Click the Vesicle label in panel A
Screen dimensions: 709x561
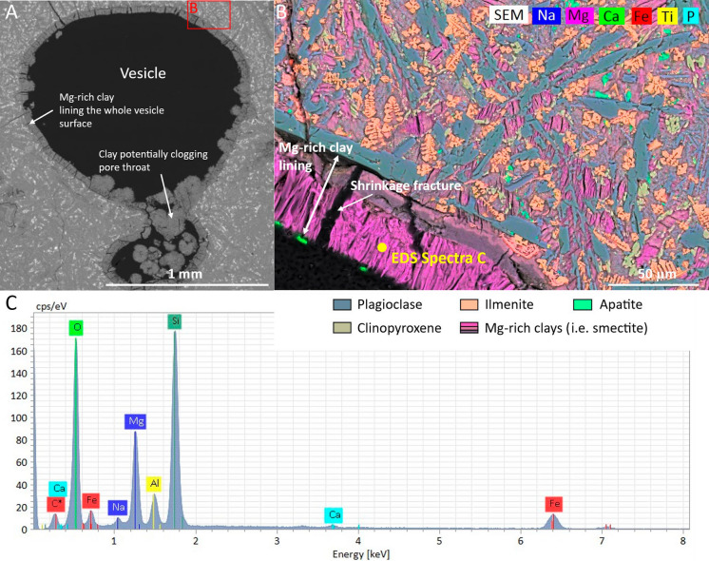click(x=143, y=73)
